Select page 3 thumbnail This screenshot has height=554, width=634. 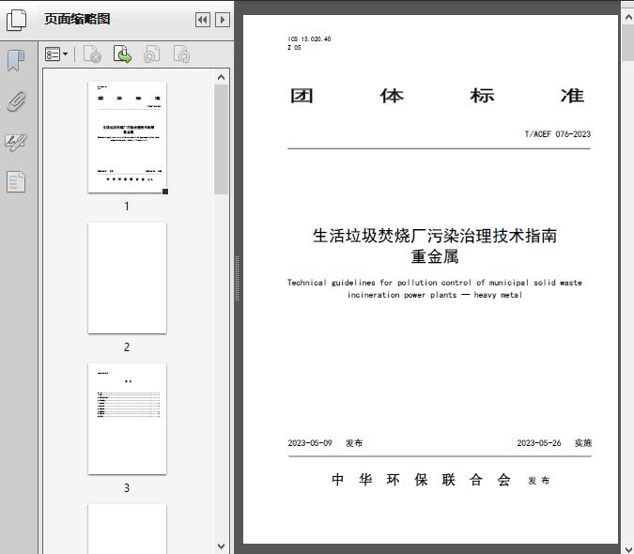pos(127,419)
